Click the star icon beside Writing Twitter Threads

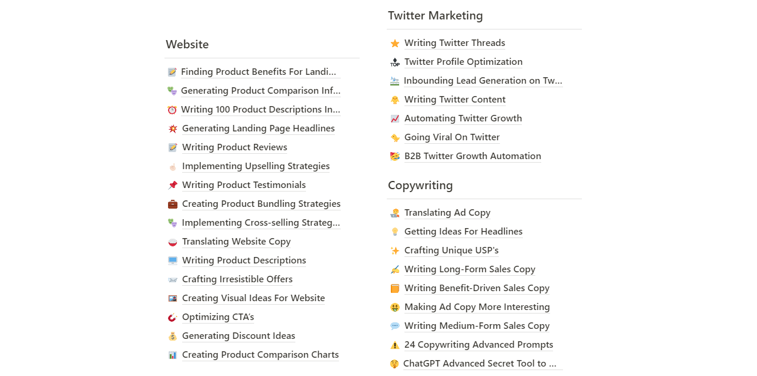click(x=395, y=43)
